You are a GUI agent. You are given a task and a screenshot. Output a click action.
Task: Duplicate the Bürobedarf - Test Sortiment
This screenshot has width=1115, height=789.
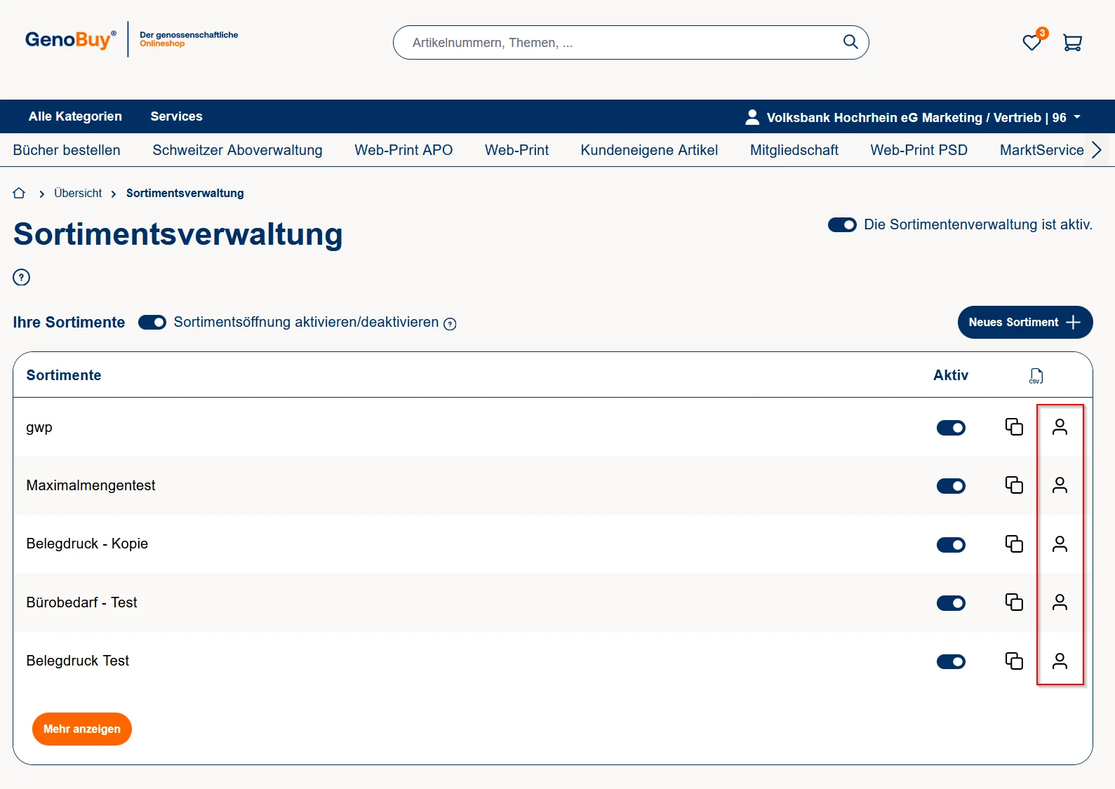1014,602
